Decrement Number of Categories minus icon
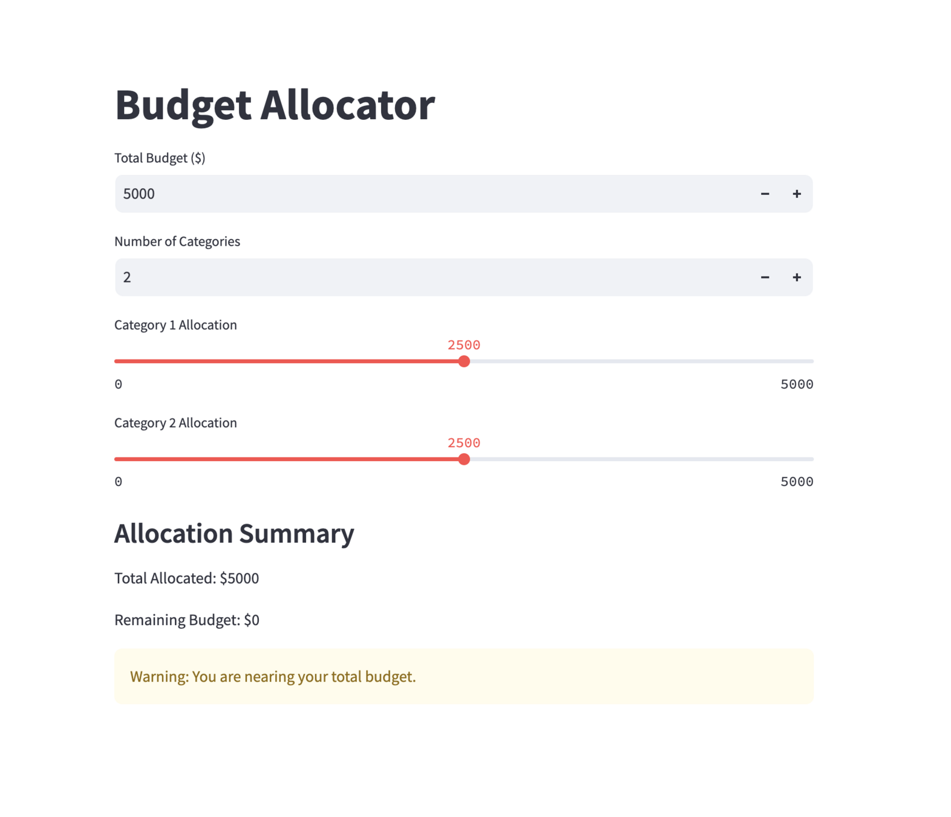This screenshot has height=817, width=951. point(765,277)
